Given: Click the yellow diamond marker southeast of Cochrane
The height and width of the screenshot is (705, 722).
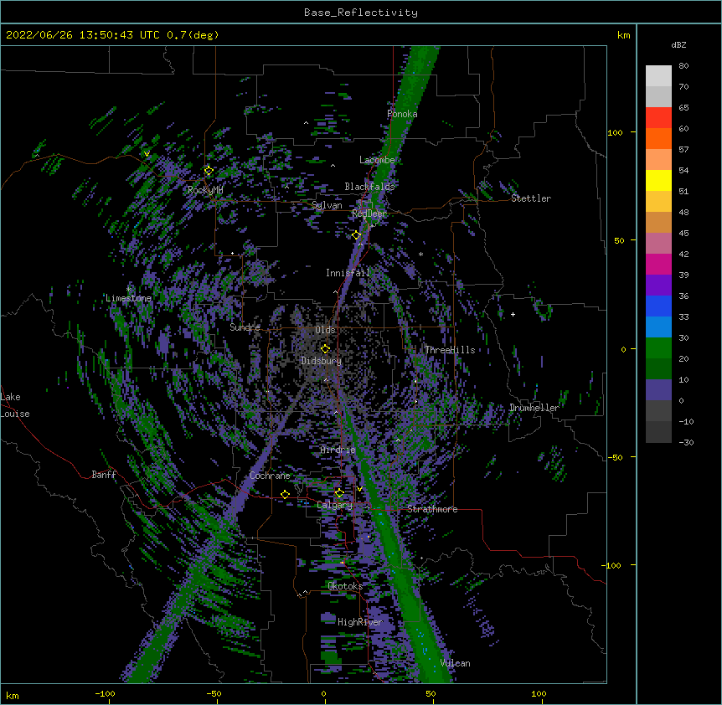Looking at the screenshot, I should [285, 494].
